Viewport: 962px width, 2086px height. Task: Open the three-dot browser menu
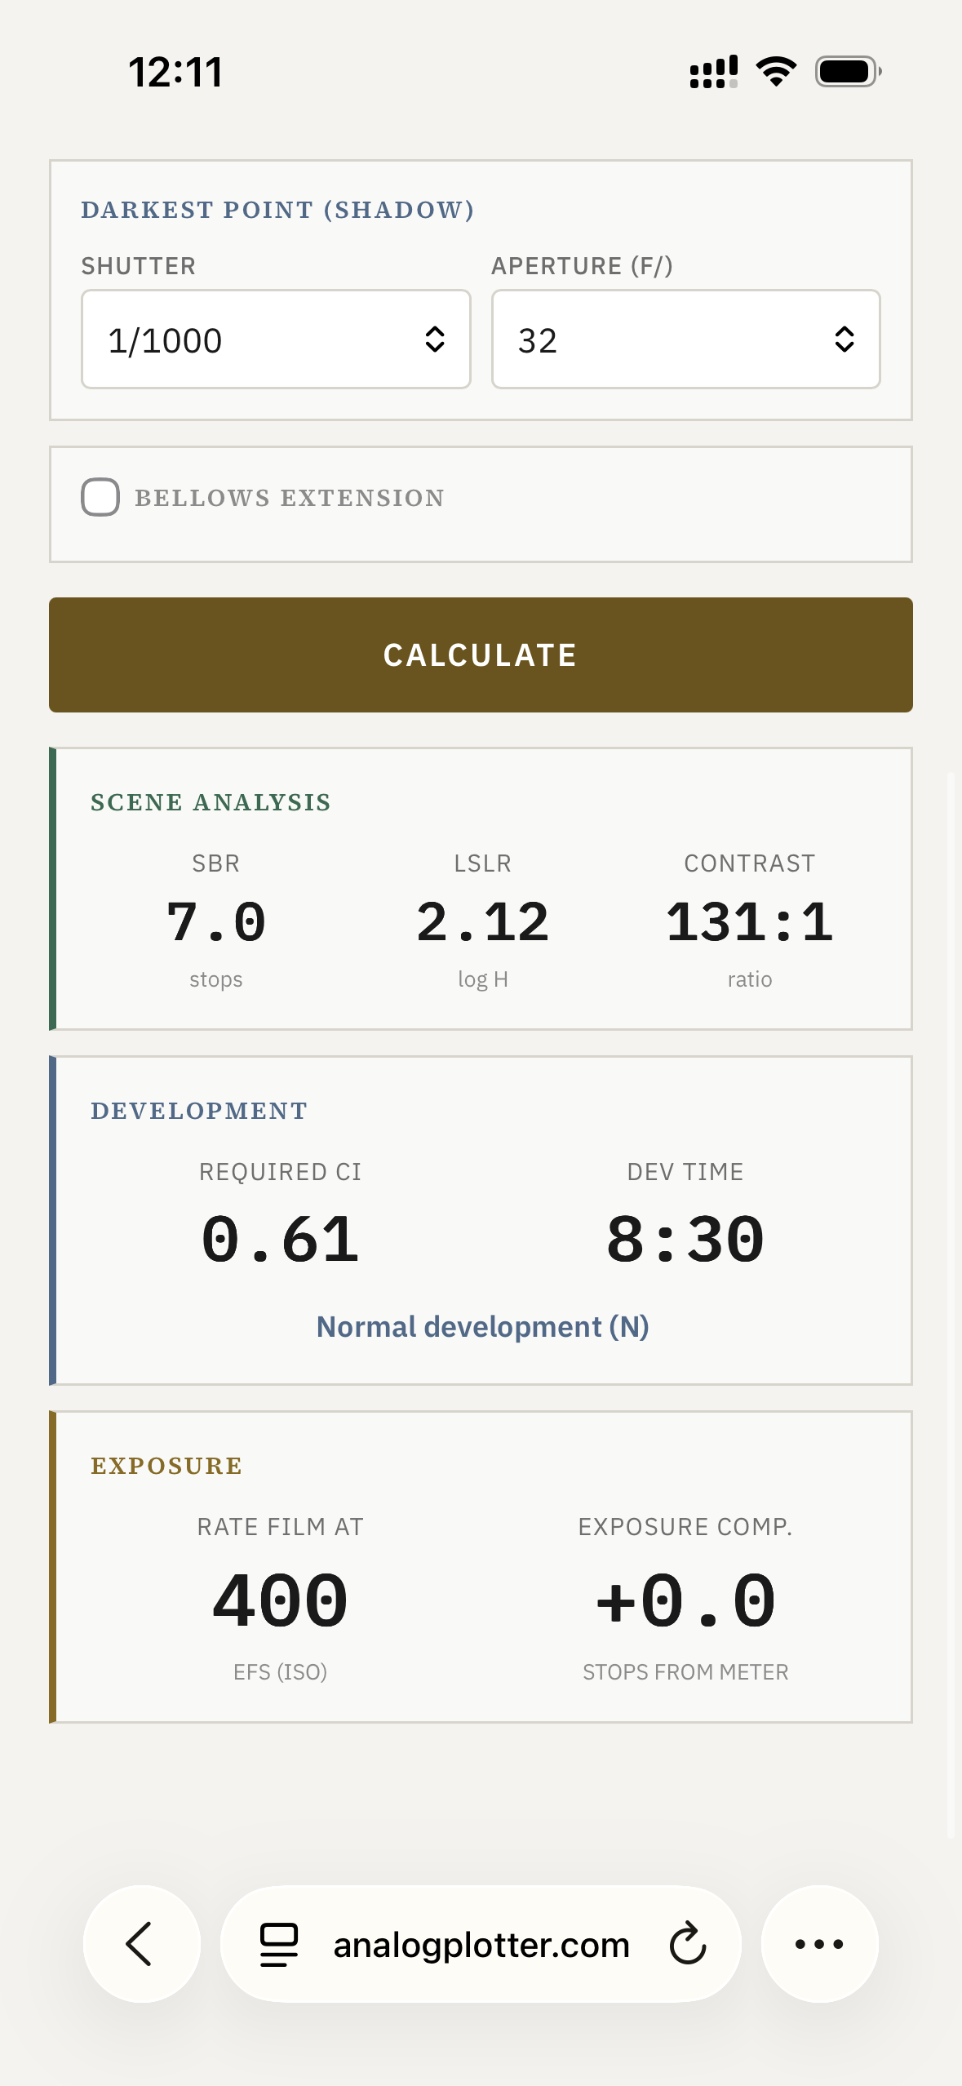pos(819,1944)
